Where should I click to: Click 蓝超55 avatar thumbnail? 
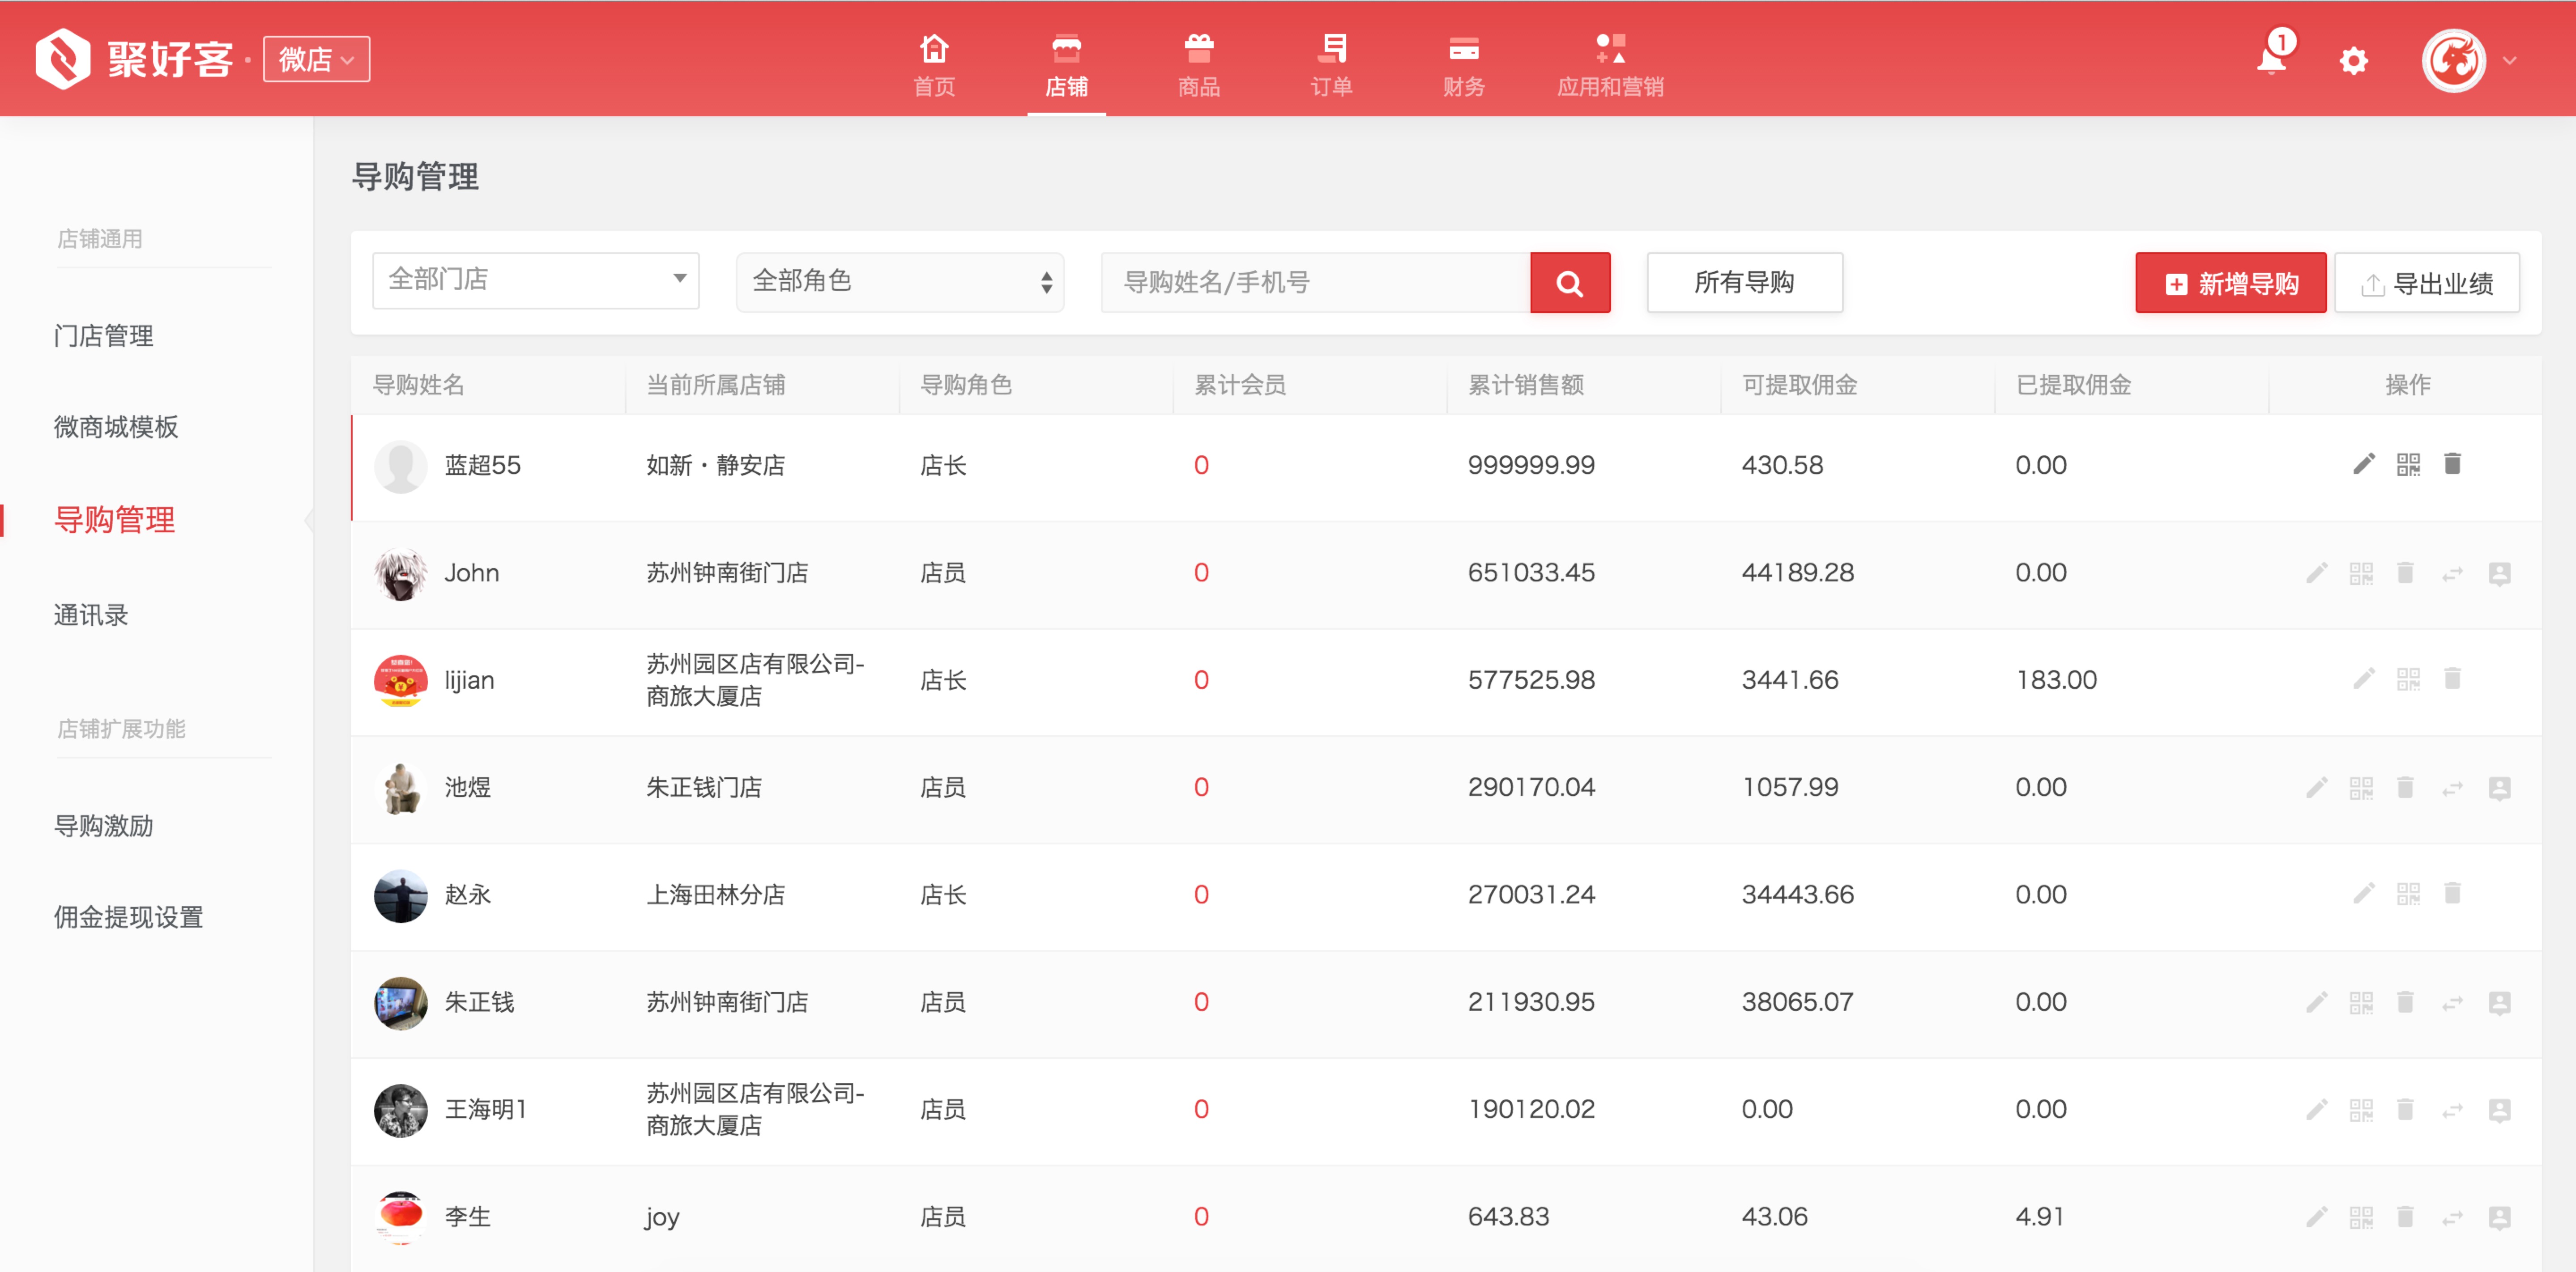pyautogui.click(x=400, y=466)
